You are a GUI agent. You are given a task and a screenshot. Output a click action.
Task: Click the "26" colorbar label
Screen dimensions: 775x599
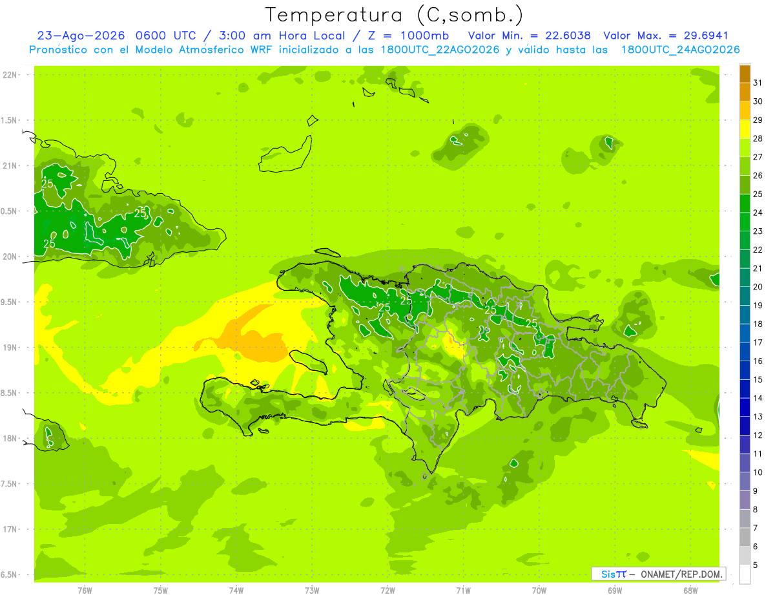(758, 176)
